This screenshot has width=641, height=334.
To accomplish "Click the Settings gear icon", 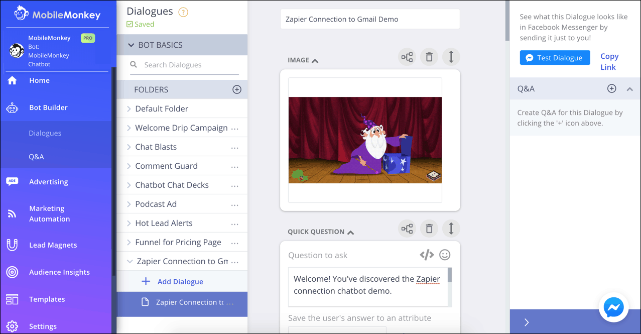I will pos(12,326).
